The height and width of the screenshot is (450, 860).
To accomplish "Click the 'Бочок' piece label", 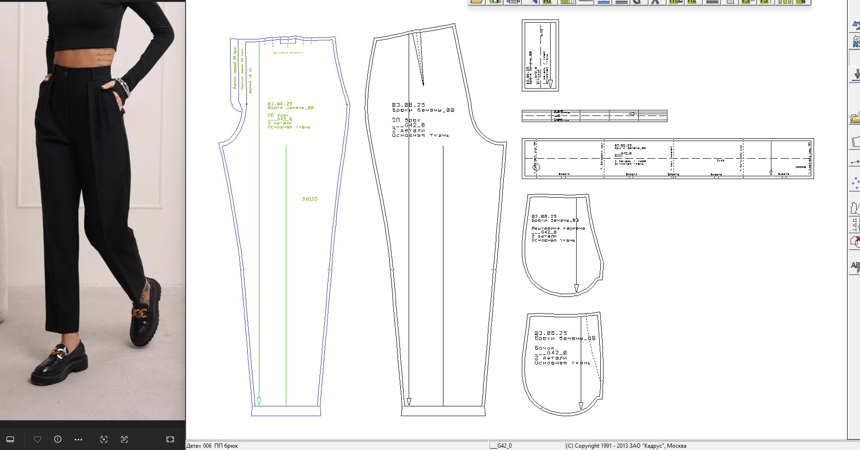I will 544,348.
